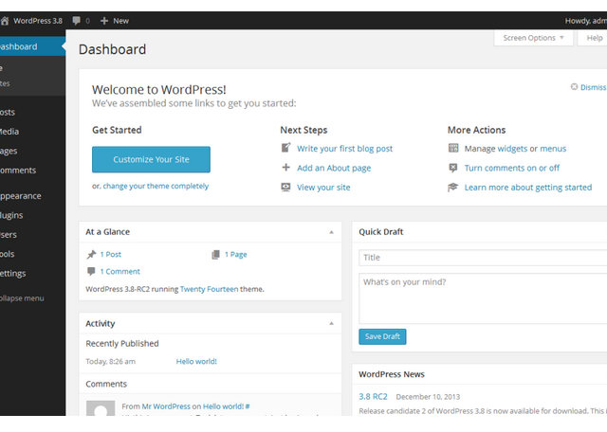Click View your site link

[x=323, y=188]
